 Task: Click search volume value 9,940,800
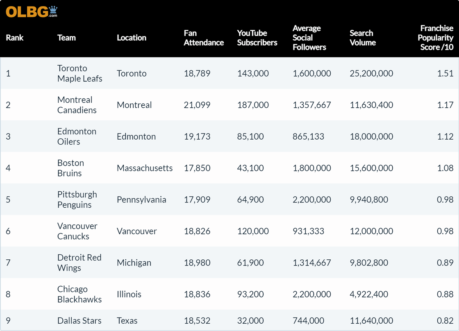tap(369, 200)
